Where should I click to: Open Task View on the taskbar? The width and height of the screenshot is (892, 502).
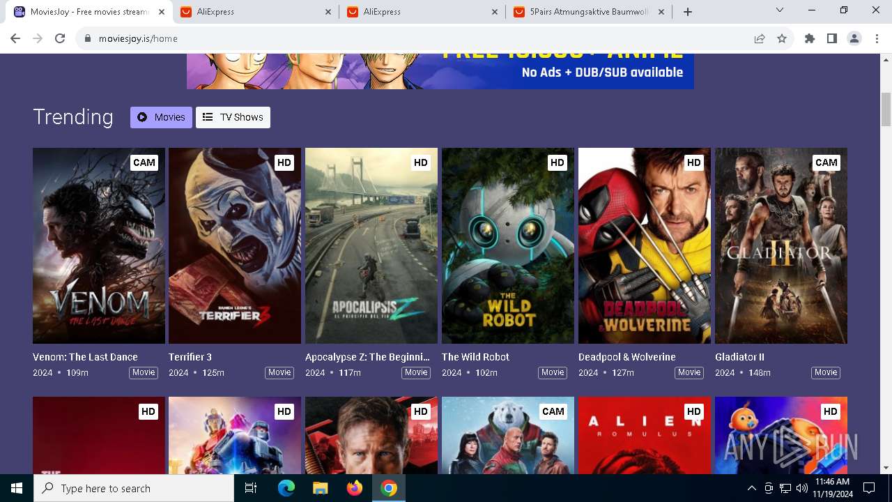pos(251,488)
